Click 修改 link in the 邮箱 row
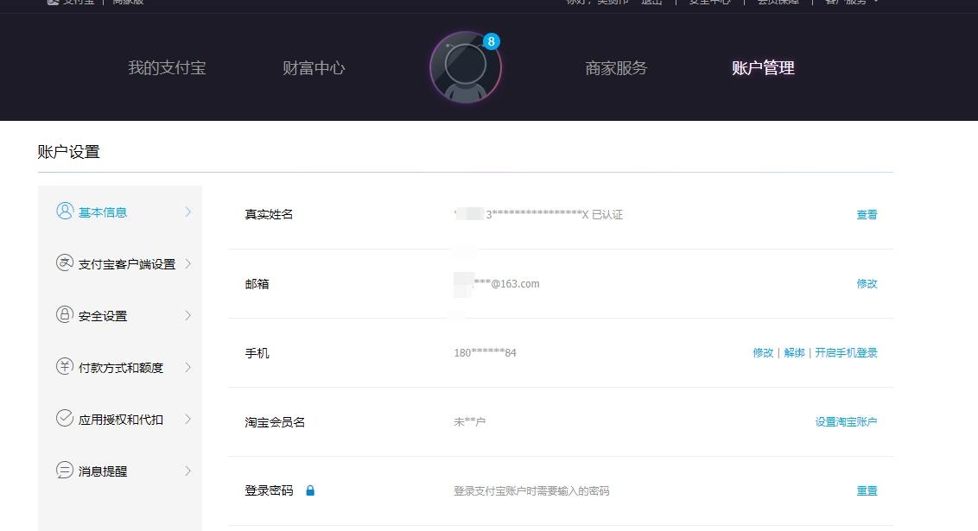 pos(867,283)
